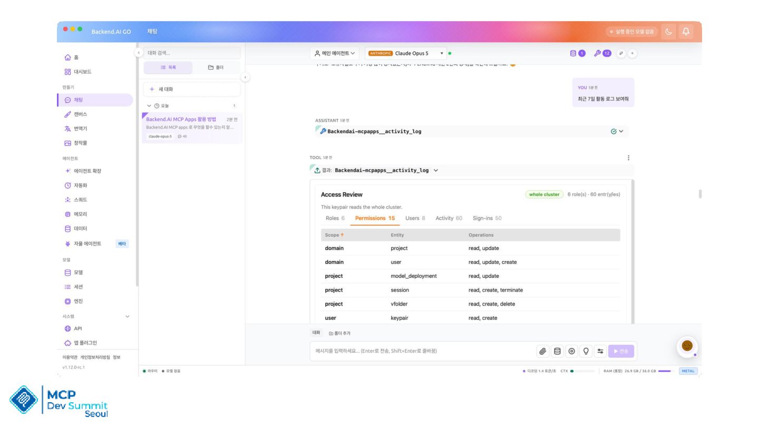Click the target circle icon in message bar
The image size is (759, 427).
(x=571, y=351)
